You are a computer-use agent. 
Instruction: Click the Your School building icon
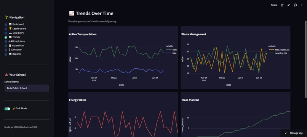[x=6, y=75]
